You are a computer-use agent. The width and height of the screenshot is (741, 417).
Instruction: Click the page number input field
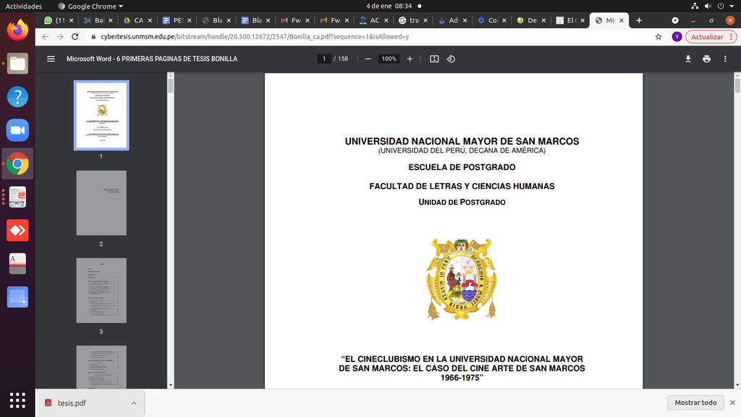click(323, 59)
